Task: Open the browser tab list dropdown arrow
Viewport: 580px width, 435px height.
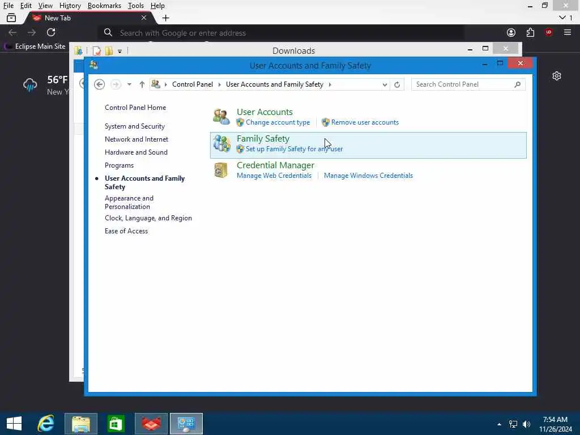Action: click(562, 18)
